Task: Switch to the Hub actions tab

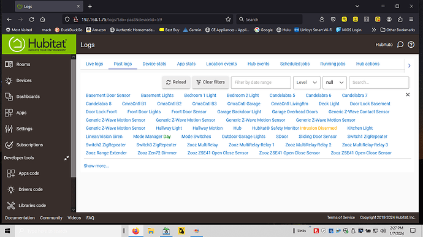Action: pos(367,64)
